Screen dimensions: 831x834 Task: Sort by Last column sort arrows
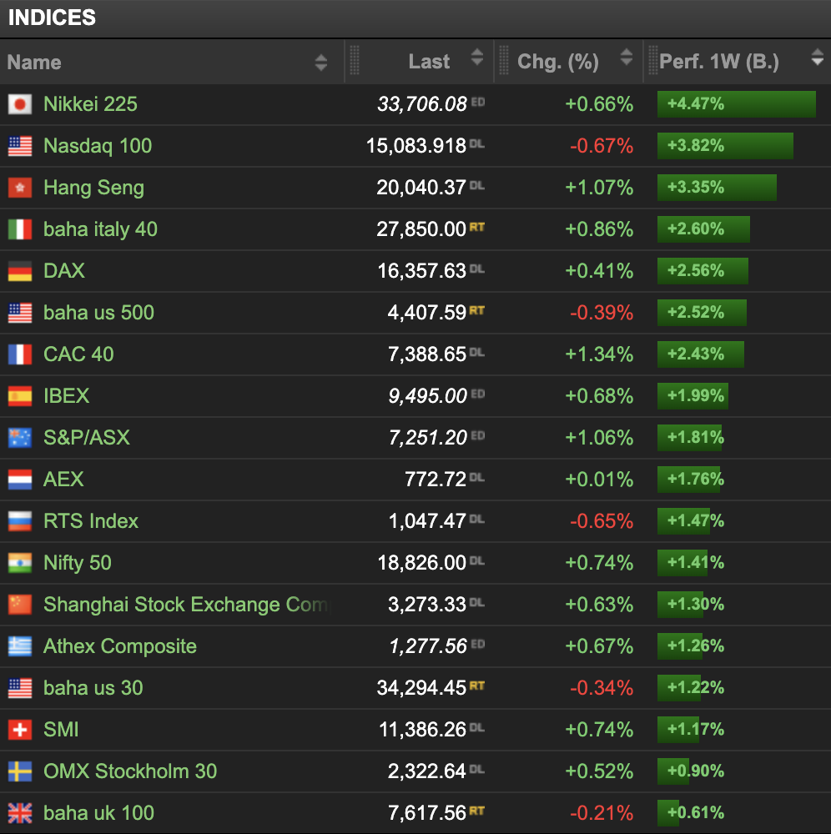[477, 58]
